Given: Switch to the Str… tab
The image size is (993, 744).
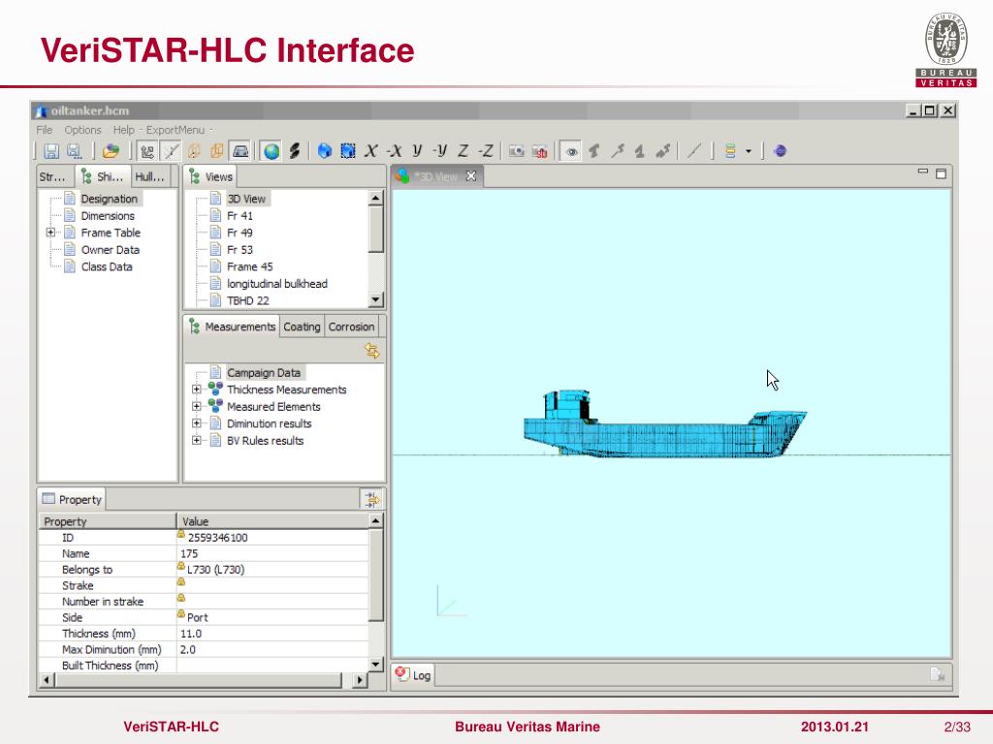Looking at the screenshot, I should click(52, 177).
